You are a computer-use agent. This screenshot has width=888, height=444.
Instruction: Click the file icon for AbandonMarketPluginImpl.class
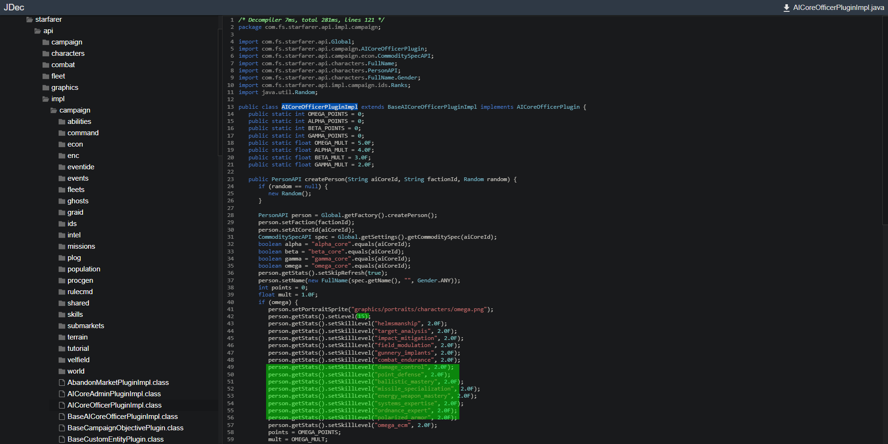[61, 382]
